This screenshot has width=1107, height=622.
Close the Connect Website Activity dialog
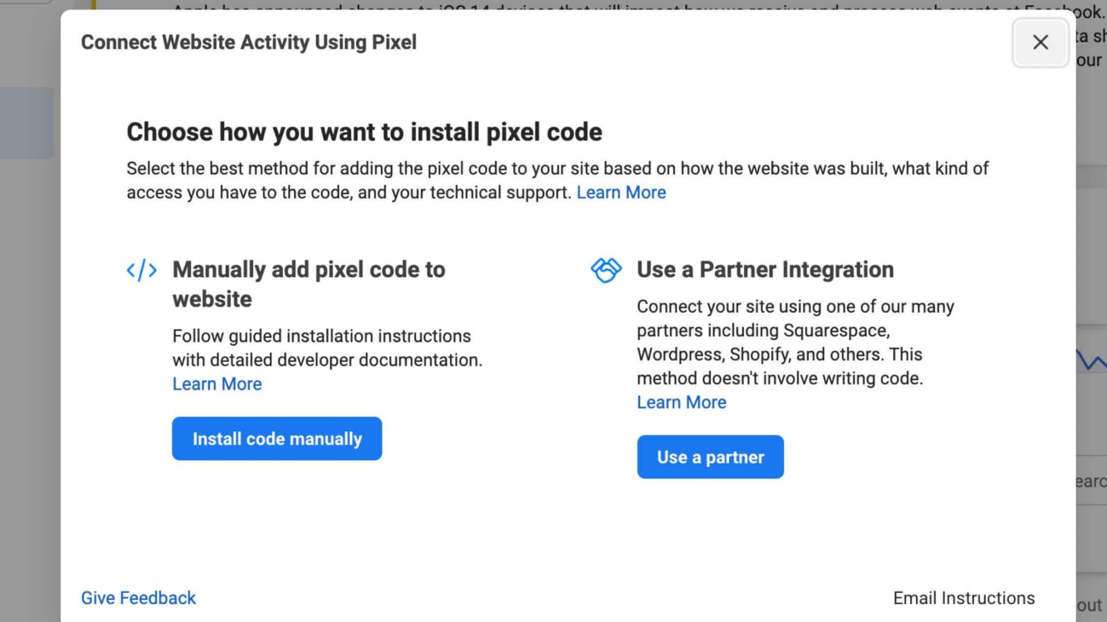1040,42
